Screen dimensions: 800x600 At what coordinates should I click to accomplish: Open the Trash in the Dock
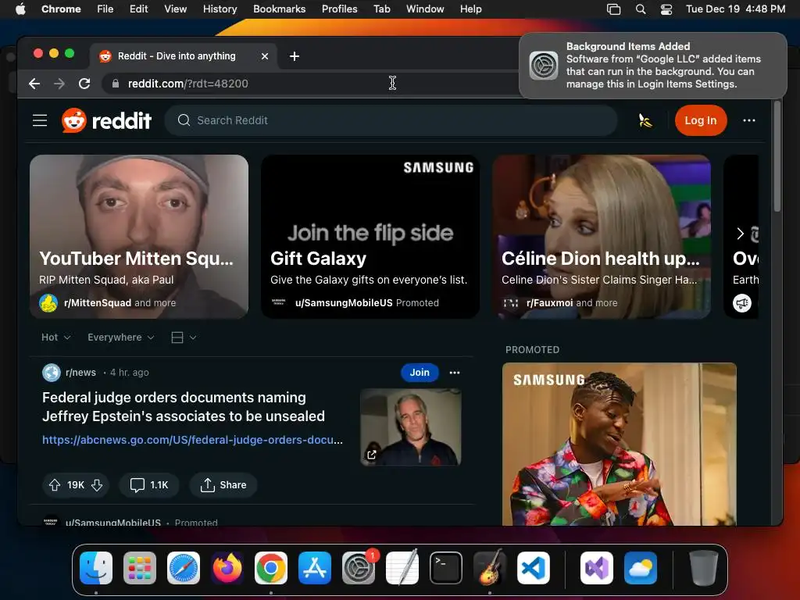(x=704, y=568)
